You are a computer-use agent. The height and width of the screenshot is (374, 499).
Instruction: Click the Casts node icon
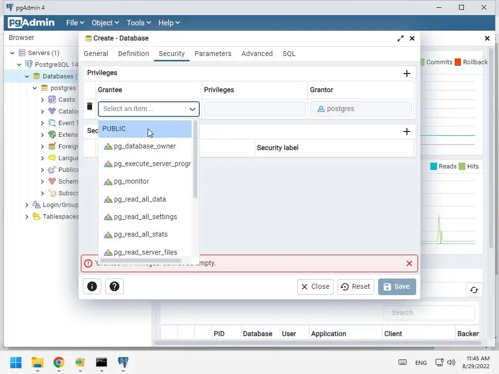(x=52, y=99)
